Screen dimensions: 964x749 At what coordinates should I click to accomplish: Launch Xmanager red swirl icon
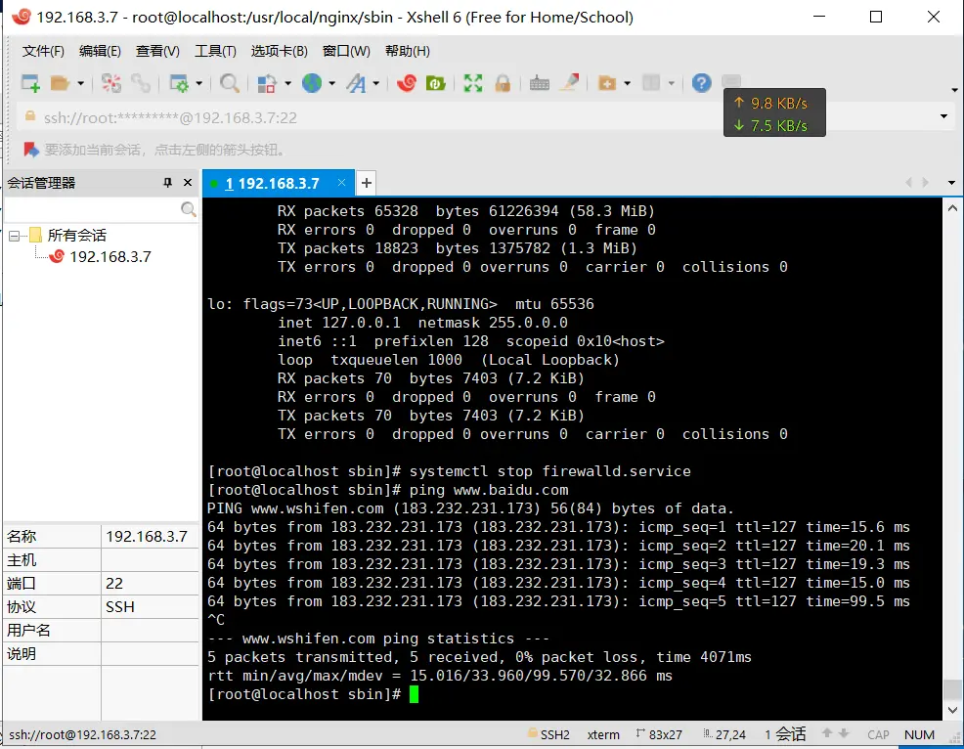(407, 83)
